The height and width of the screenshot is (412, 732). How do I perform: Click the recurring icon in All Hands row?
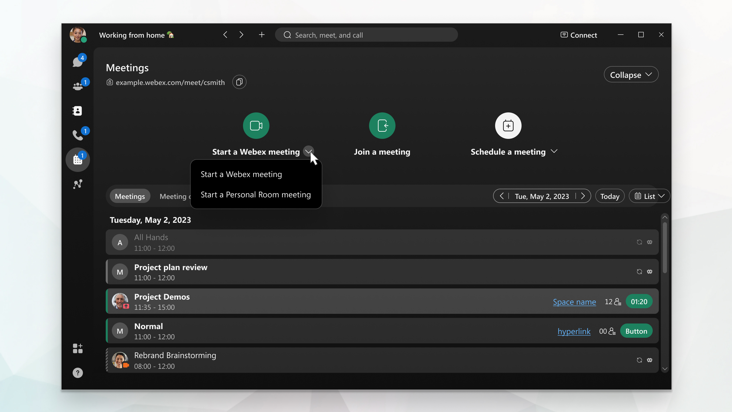639,242
